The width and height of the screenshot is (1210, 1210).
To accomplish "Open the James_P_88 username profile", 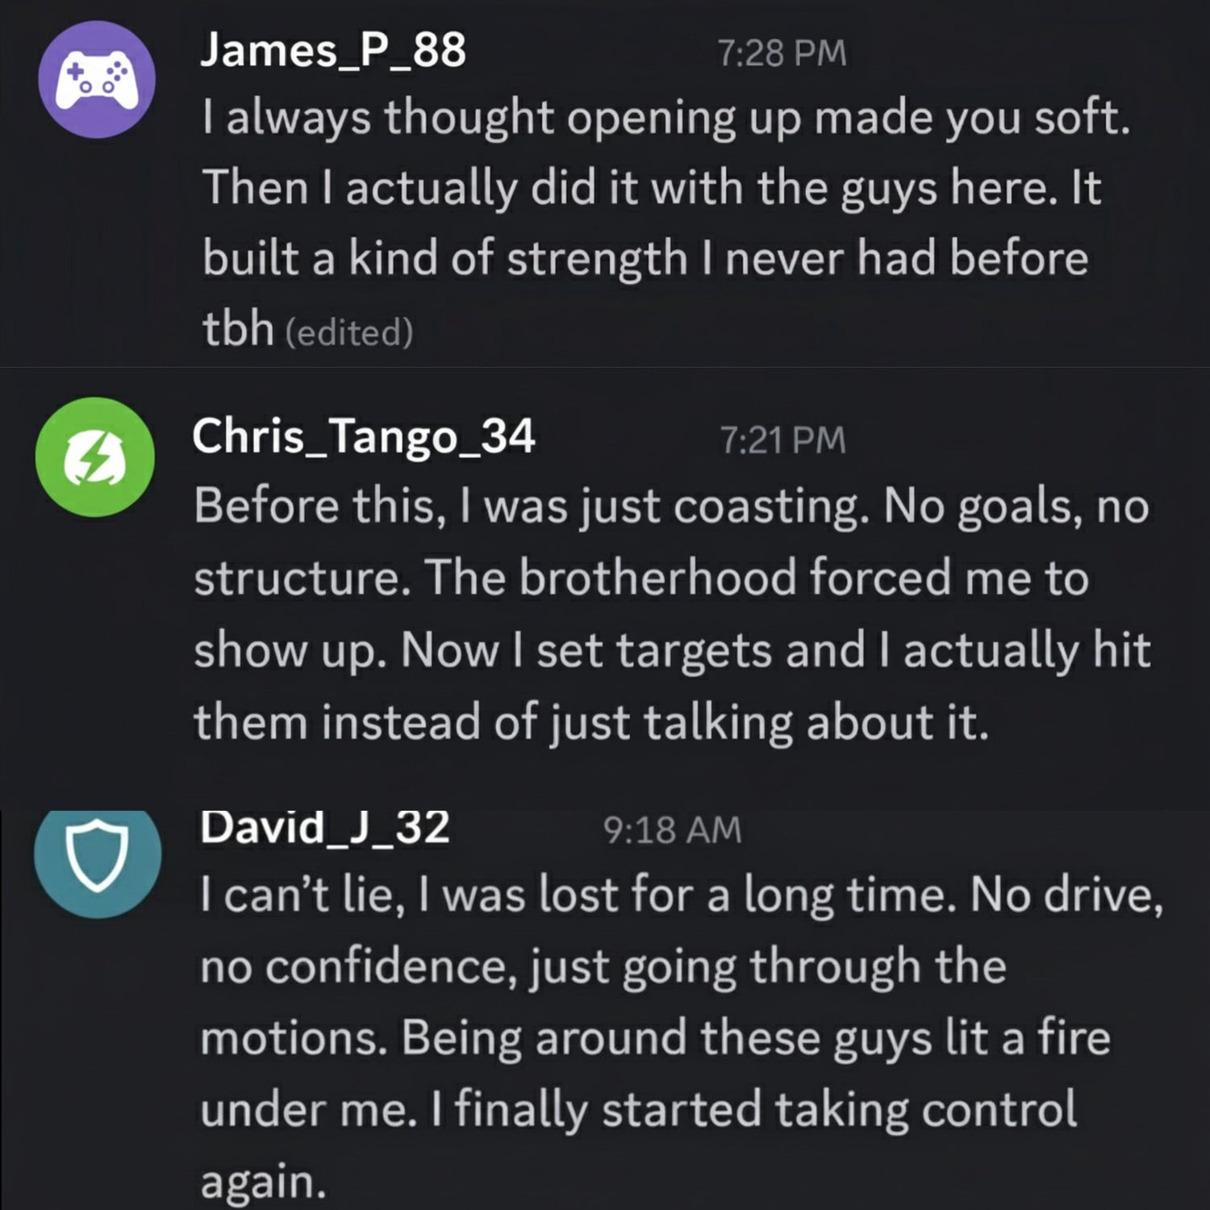I will (x=332, y=50).
